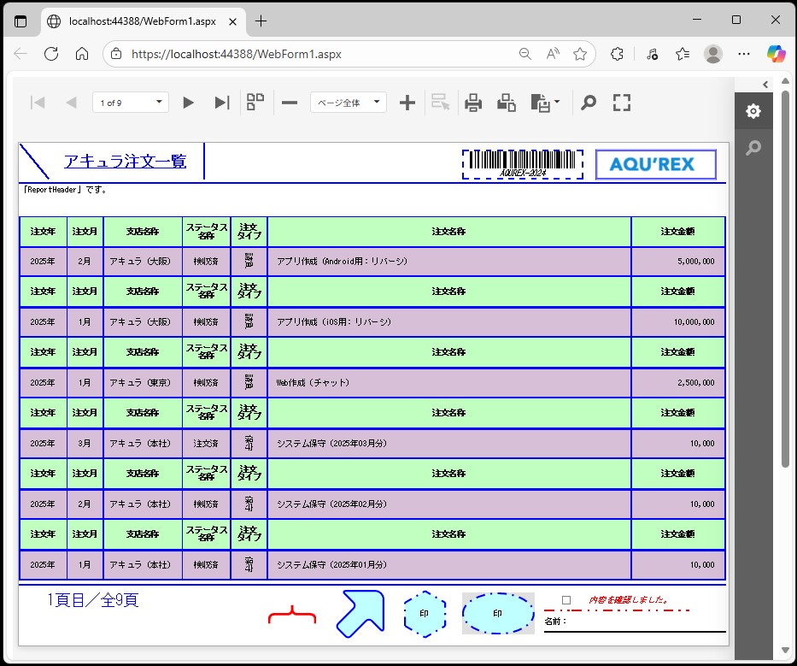
Task: Go to the next report page
Action: point(188,103)
